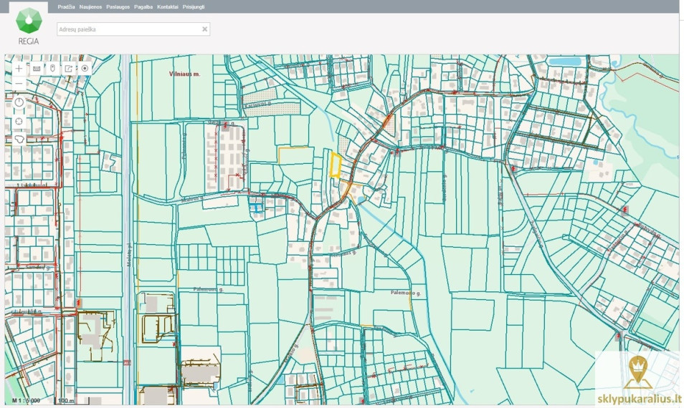
Task: Locate my position with the crosshair icon
Action: pyautogui.click(x=19, y=122)
